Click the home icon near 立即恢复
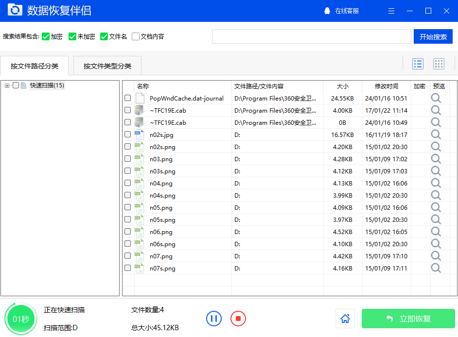The width and height of the screenshot is (458, 337). coord(345,319)
